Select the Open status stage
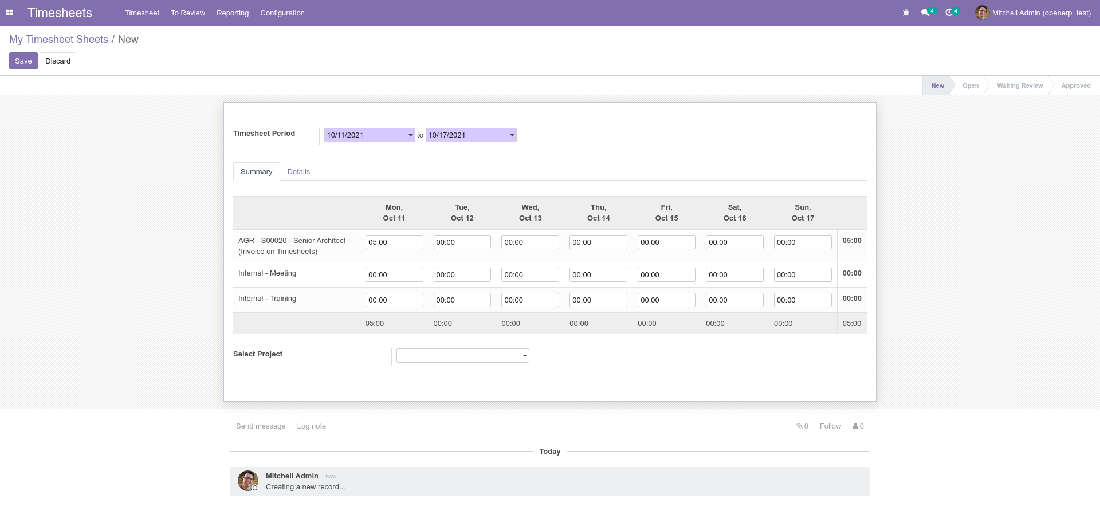 point(971,85)
